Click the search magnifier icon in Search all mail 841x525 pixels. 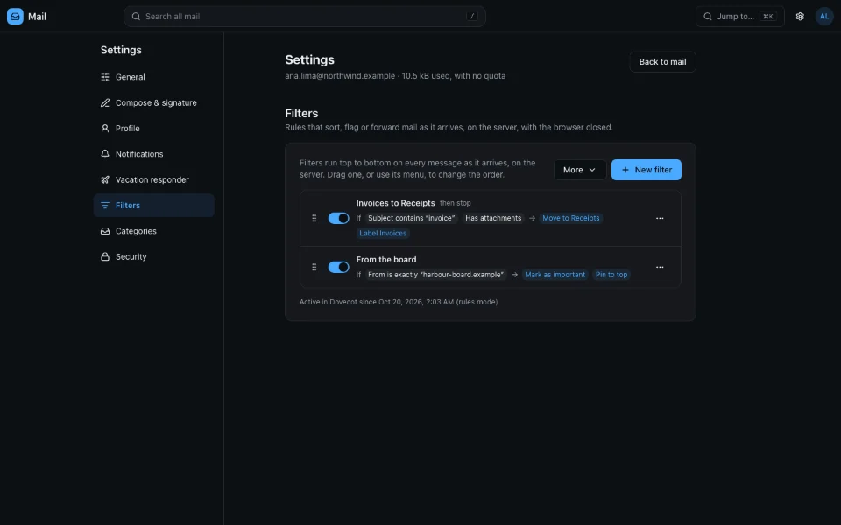coord(137,16)
